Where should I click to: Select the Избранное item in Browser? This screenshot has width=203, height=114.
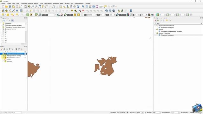click(8, 23)
